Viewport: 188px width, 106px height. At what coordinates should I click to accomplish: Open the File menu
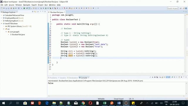2,5
